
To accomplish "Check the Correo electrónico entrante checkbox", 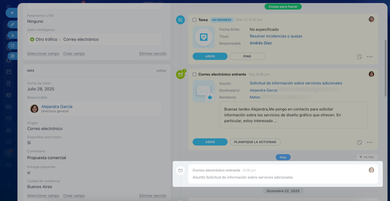I will coord(194,74).
